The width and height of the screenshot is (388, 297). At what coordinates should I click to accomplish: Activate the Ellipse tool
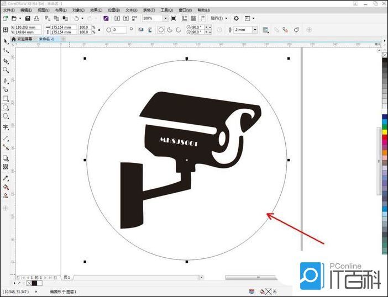[6, 108]
